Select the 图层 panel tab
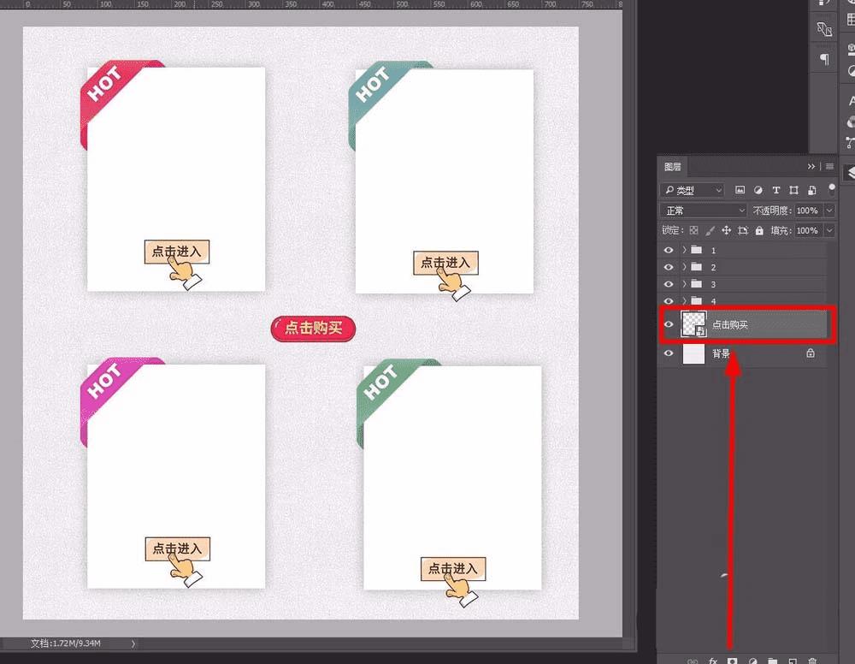855x664 pixels. pyautogui.click(x=672, y=166)
